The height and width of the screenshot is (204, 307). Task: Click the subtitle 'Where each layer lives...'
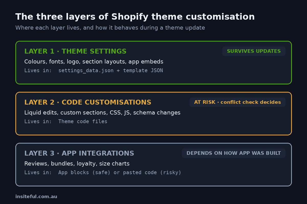pyautogui.click(x=110, y=28)
